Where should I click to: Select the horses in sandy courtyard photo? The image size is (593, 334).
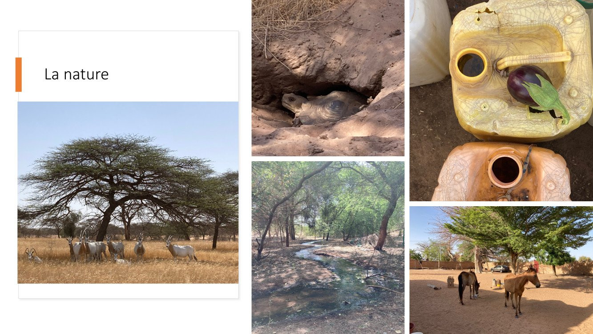(501, 270)
